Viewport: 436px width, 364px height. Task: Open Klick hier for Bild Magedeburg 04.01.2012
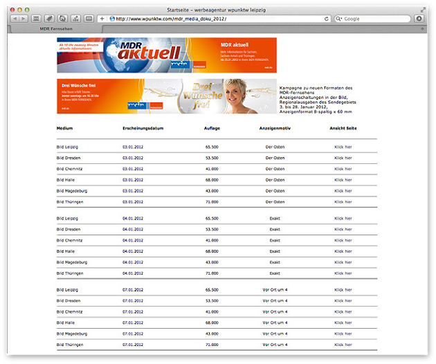(x=343, y=262)
